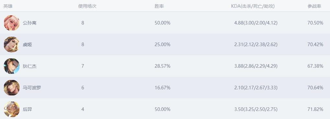Sort by the 英雄 column header

pos(8,6)
